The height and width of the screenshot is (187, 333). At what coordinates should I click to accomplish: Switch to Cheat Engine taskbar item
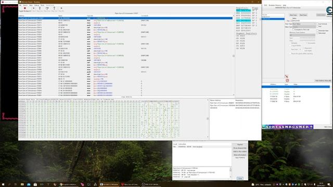tap(109, 184)
